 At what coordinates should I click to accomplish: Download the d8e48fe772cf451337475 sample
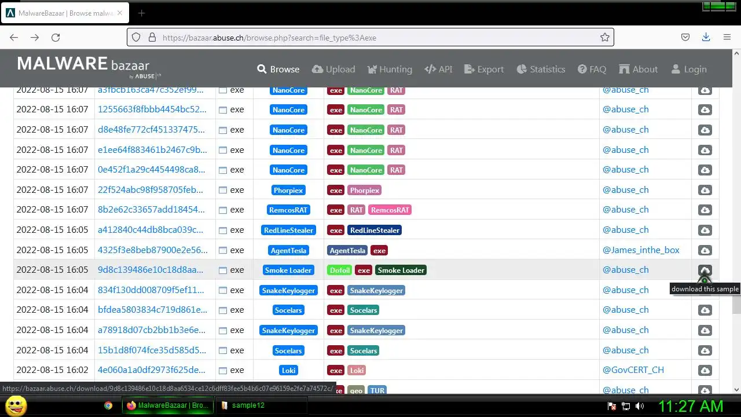705,130
